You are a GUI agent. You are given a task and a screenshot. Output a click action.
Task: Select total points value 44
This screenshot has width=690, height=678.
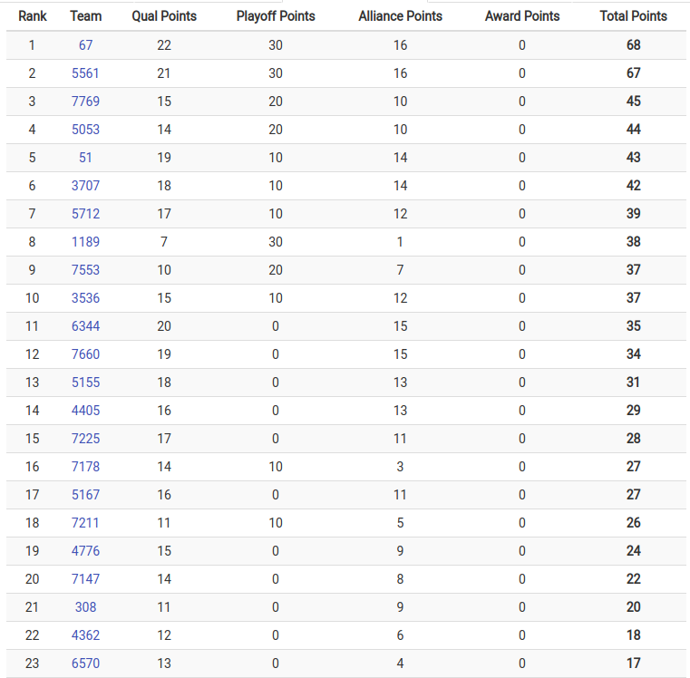click(633, 130)
